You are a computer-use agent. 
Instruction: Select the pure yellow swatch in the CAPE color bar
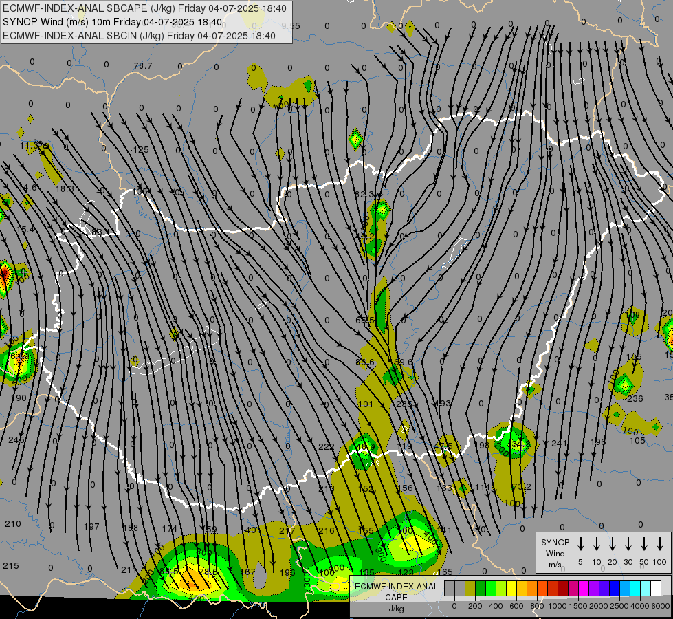511,589
